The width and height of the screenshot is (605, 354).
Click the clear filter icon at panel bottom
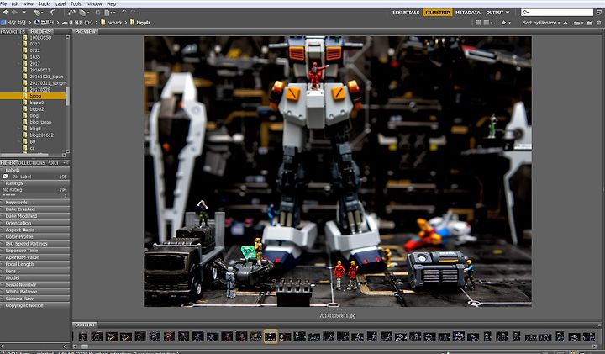65,346
